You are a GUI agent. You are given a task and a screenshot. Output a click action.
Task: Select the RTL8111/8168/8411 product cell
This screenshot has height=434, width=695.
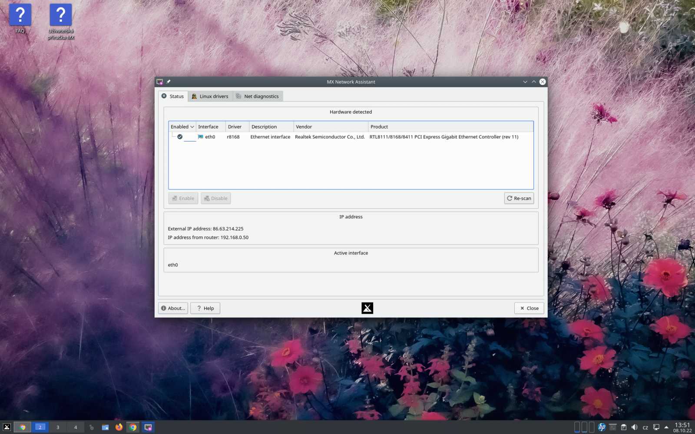[444, 137]
